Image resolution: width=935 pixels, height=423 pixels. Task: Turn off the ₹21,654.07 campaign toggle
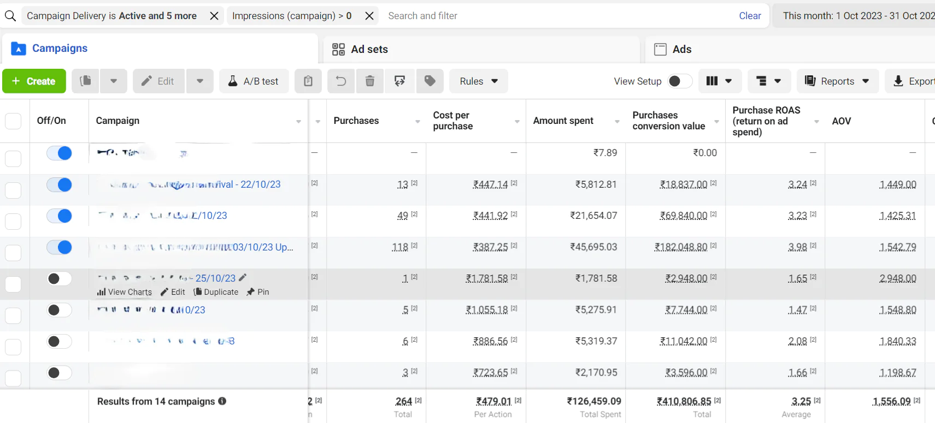coord(59,216)
